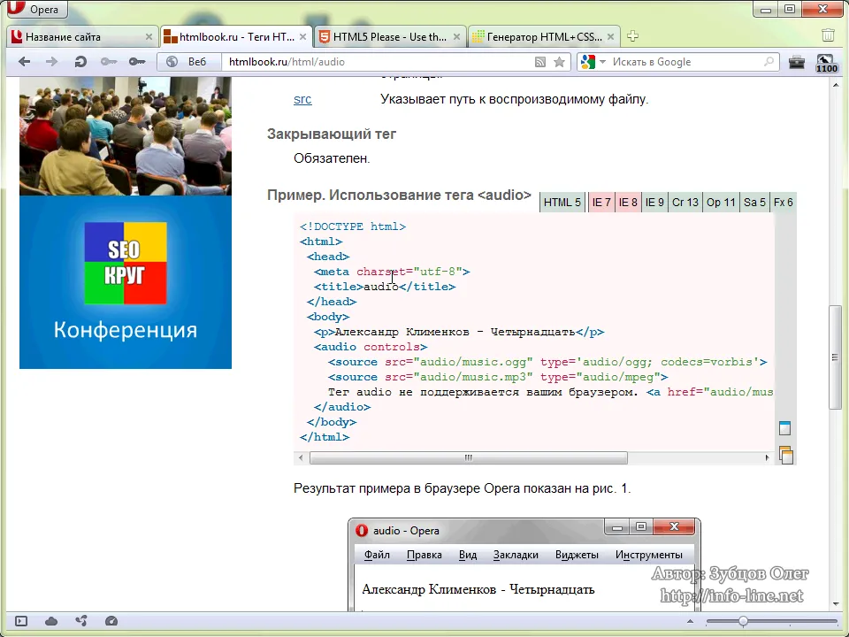Screen dimensions: 849x637
Task: Click right arrow of code scrollbar
Action: [x=768, y=457]
